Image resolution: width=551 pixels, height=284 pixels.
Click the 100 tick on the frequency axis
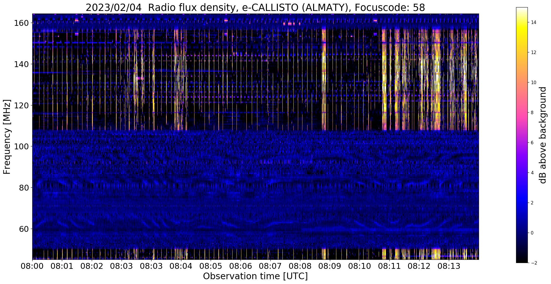(x=21, y=146)
